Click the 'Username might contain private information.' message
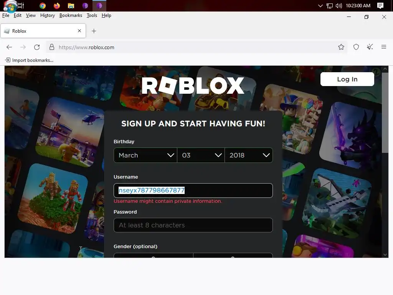 (x=168, y=201)
